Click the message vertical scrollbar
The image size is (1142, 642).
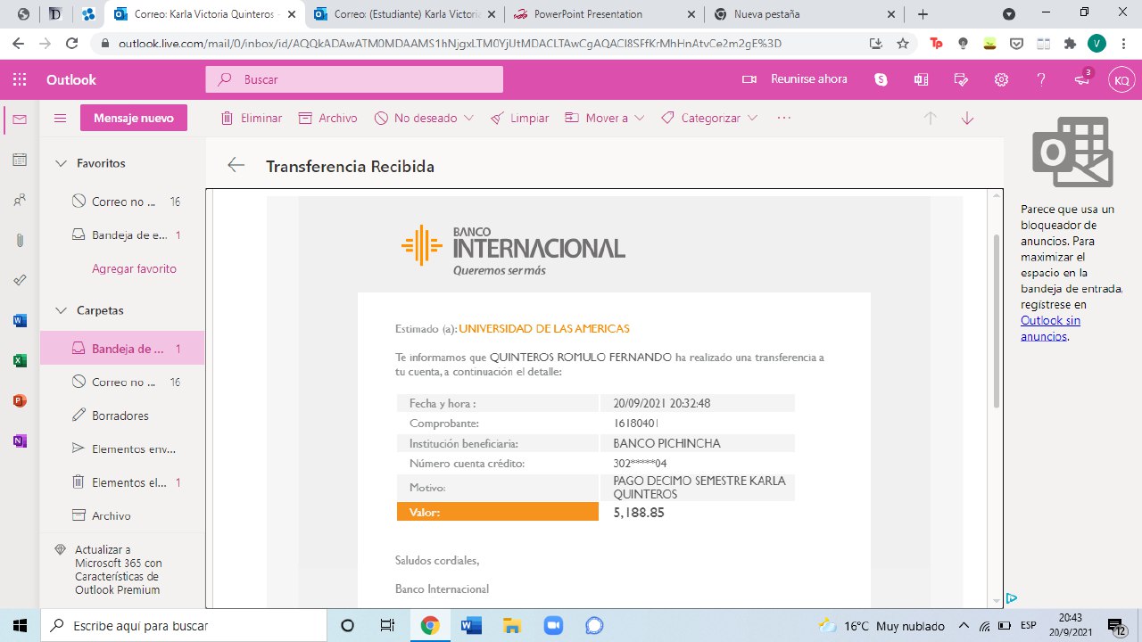coord(996,321)
